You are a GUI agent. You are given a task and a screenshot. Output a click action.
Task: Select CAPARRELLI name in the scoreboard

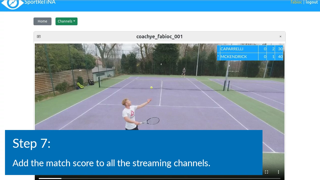tap(232, 49)
